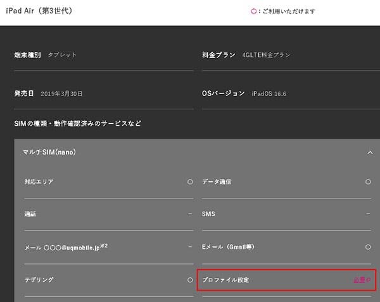
Task: Click the プロファイル設定 row label
Action: [225, 280]
